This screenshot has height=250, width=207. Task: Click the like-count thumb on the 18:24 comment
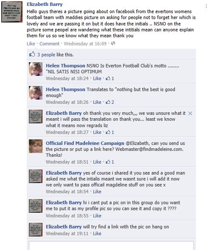point(108,78)
